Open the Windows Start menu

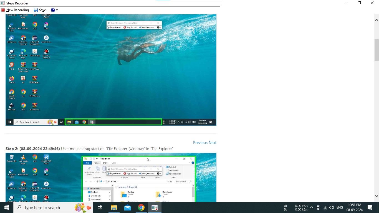click(x=7, y=207)
